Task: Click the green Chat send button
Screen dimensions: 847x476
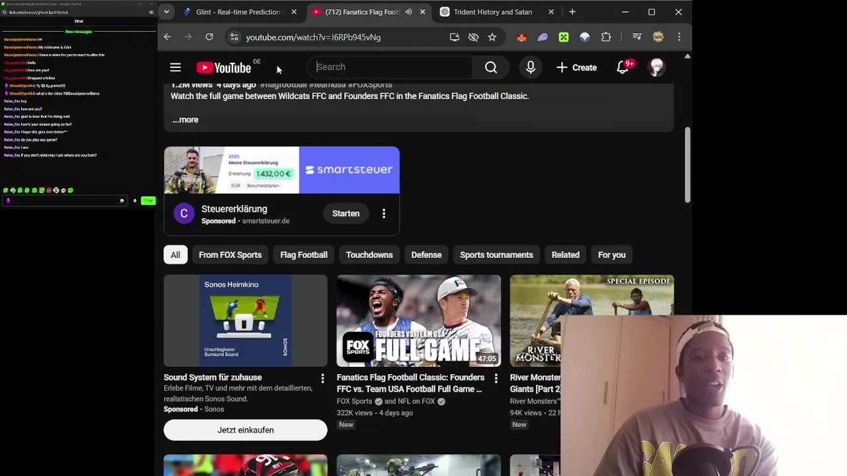Action: [148, 200]
